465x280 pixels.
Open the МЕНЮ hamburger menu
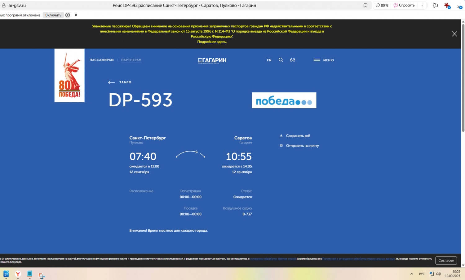324,60
